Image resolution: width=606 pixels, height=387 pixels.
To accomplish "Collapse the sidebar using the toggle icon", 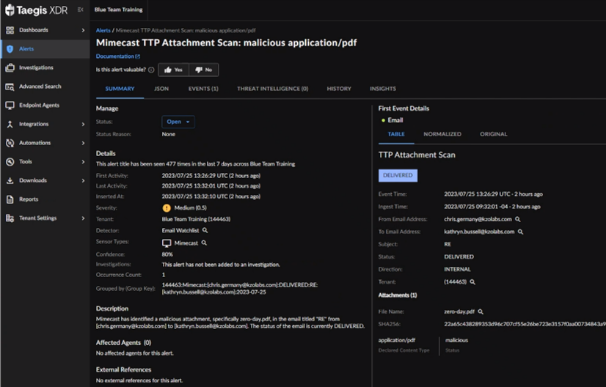I will [x=81, y=10].
